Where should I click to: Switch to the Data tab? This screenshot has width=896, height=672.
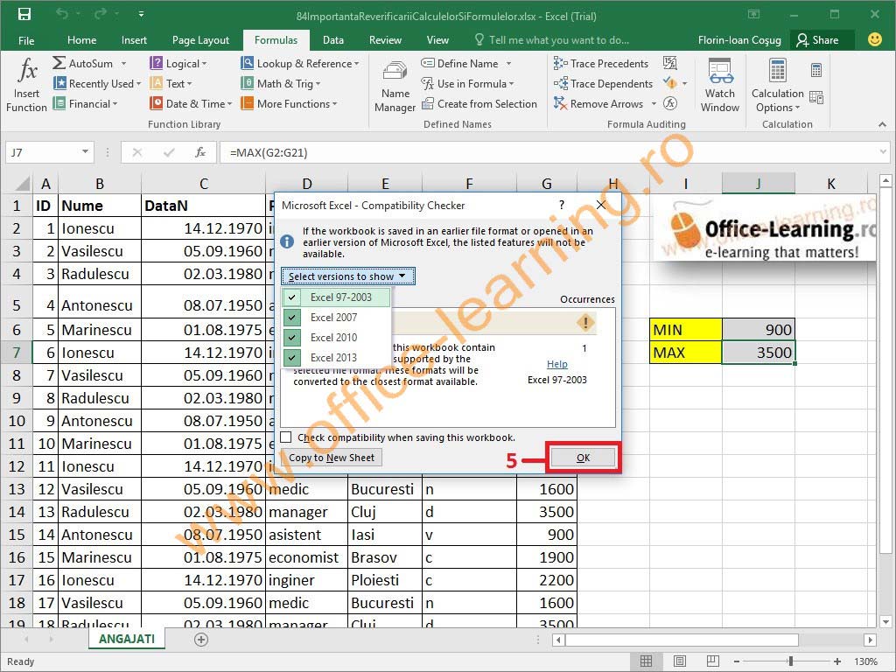[333, 40]
